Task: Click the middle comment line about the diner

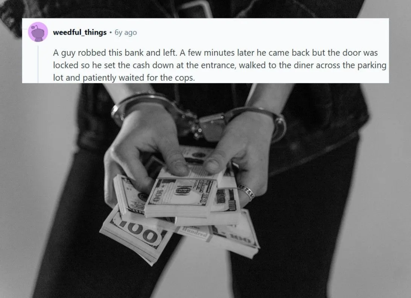Action: (x=220, y=65)
